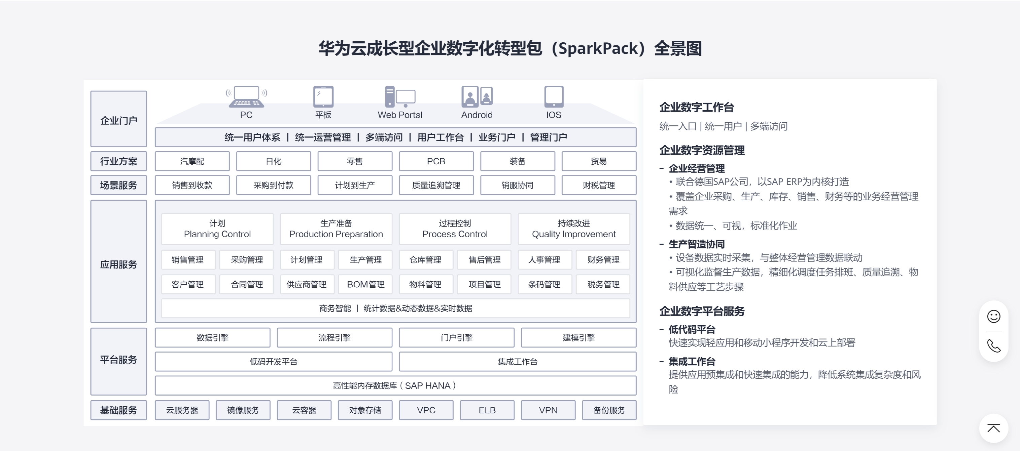Viewport: 1020px width, 451px height.
Task: Click the 商务智能 data bar
Action: tap(395, 308)
